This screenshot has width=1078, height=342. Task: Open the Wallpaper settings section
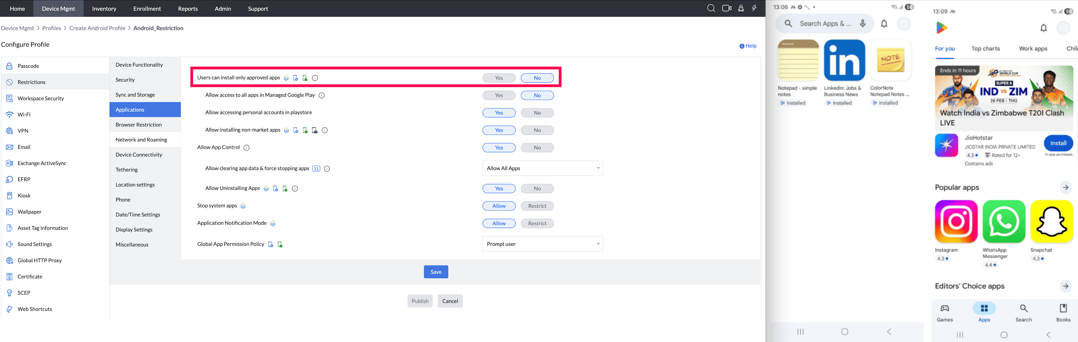pos(28,211)
